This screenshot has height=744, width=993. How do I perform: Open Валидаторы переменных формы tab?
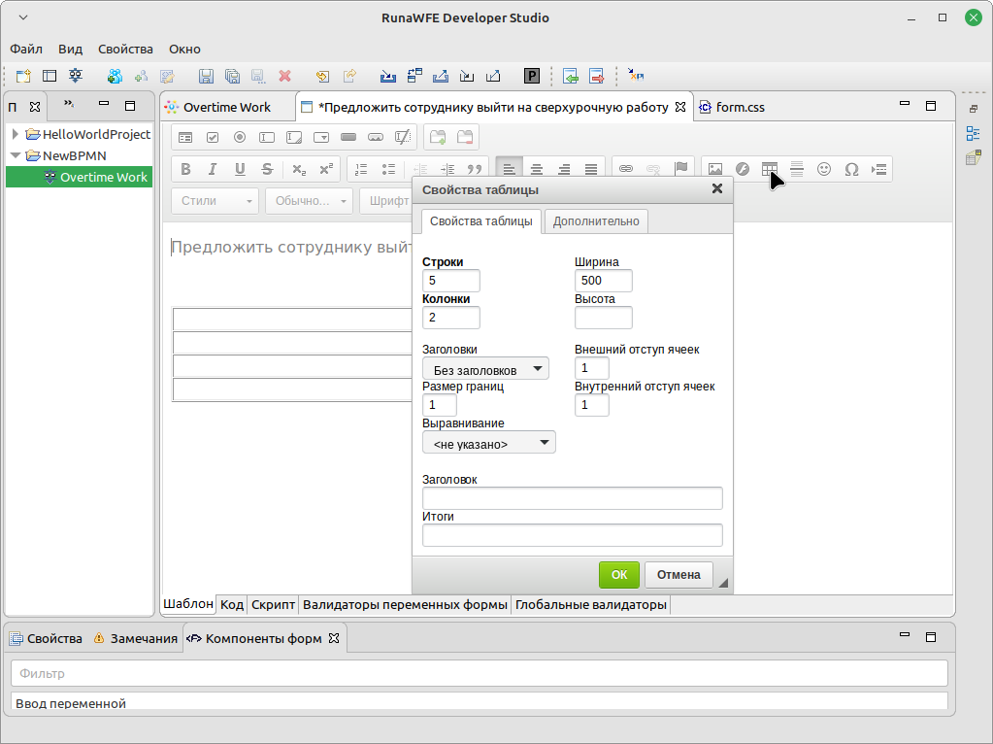tap(405, 604)
